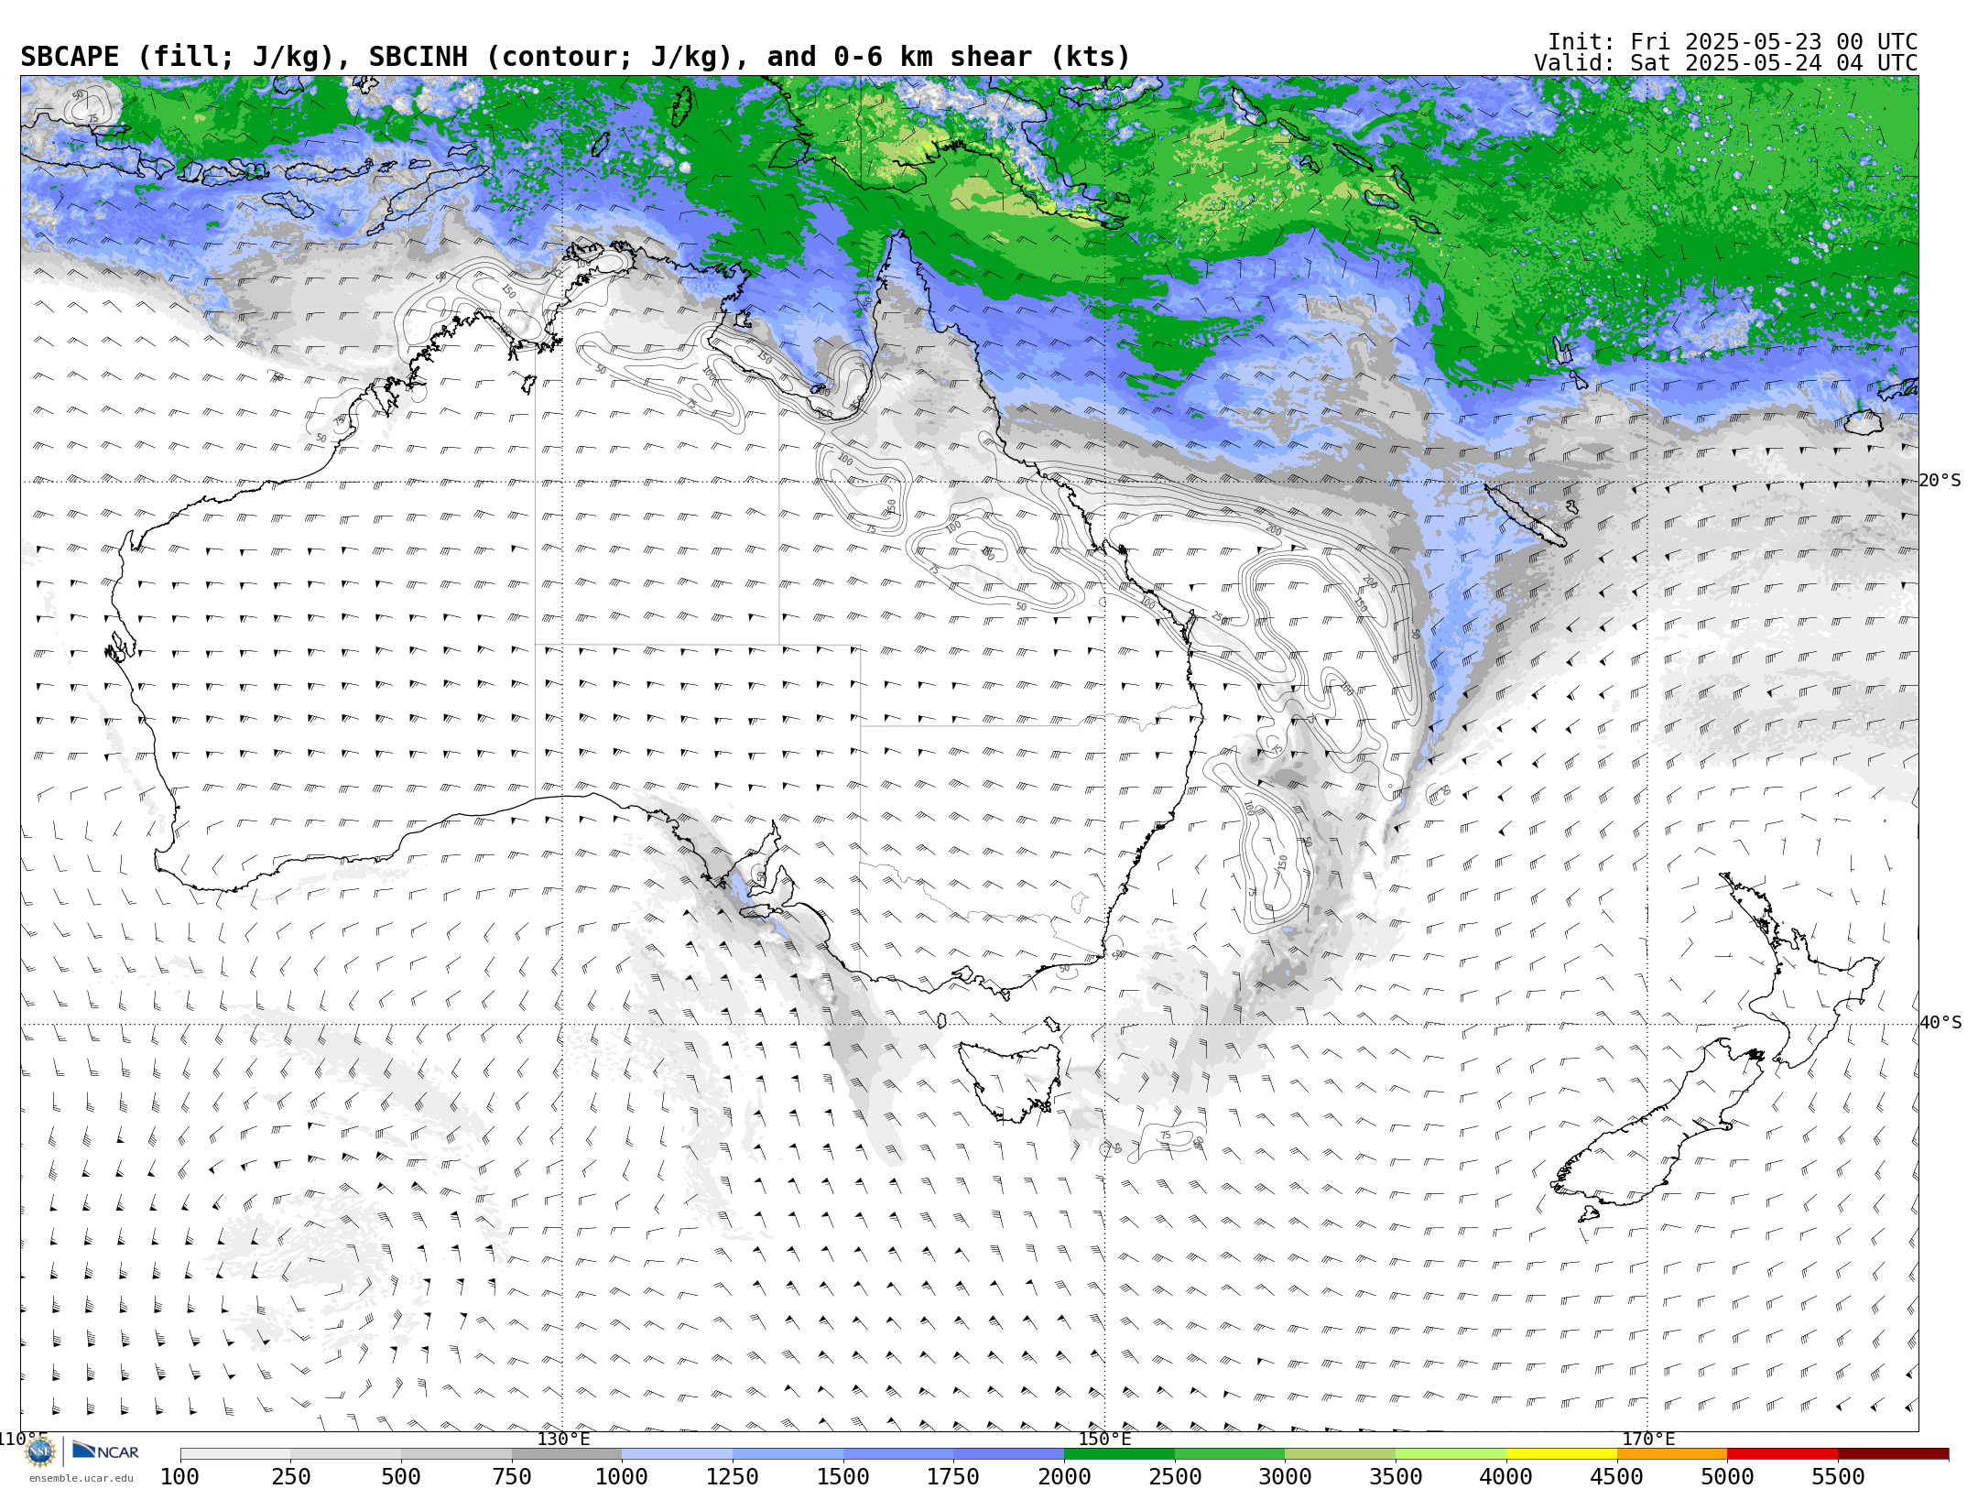Select the Valid: Sat 2025-05-24 04 UTC text
The image size is (1978, 1489).
pyautogui.click(x=1725, y=63)
